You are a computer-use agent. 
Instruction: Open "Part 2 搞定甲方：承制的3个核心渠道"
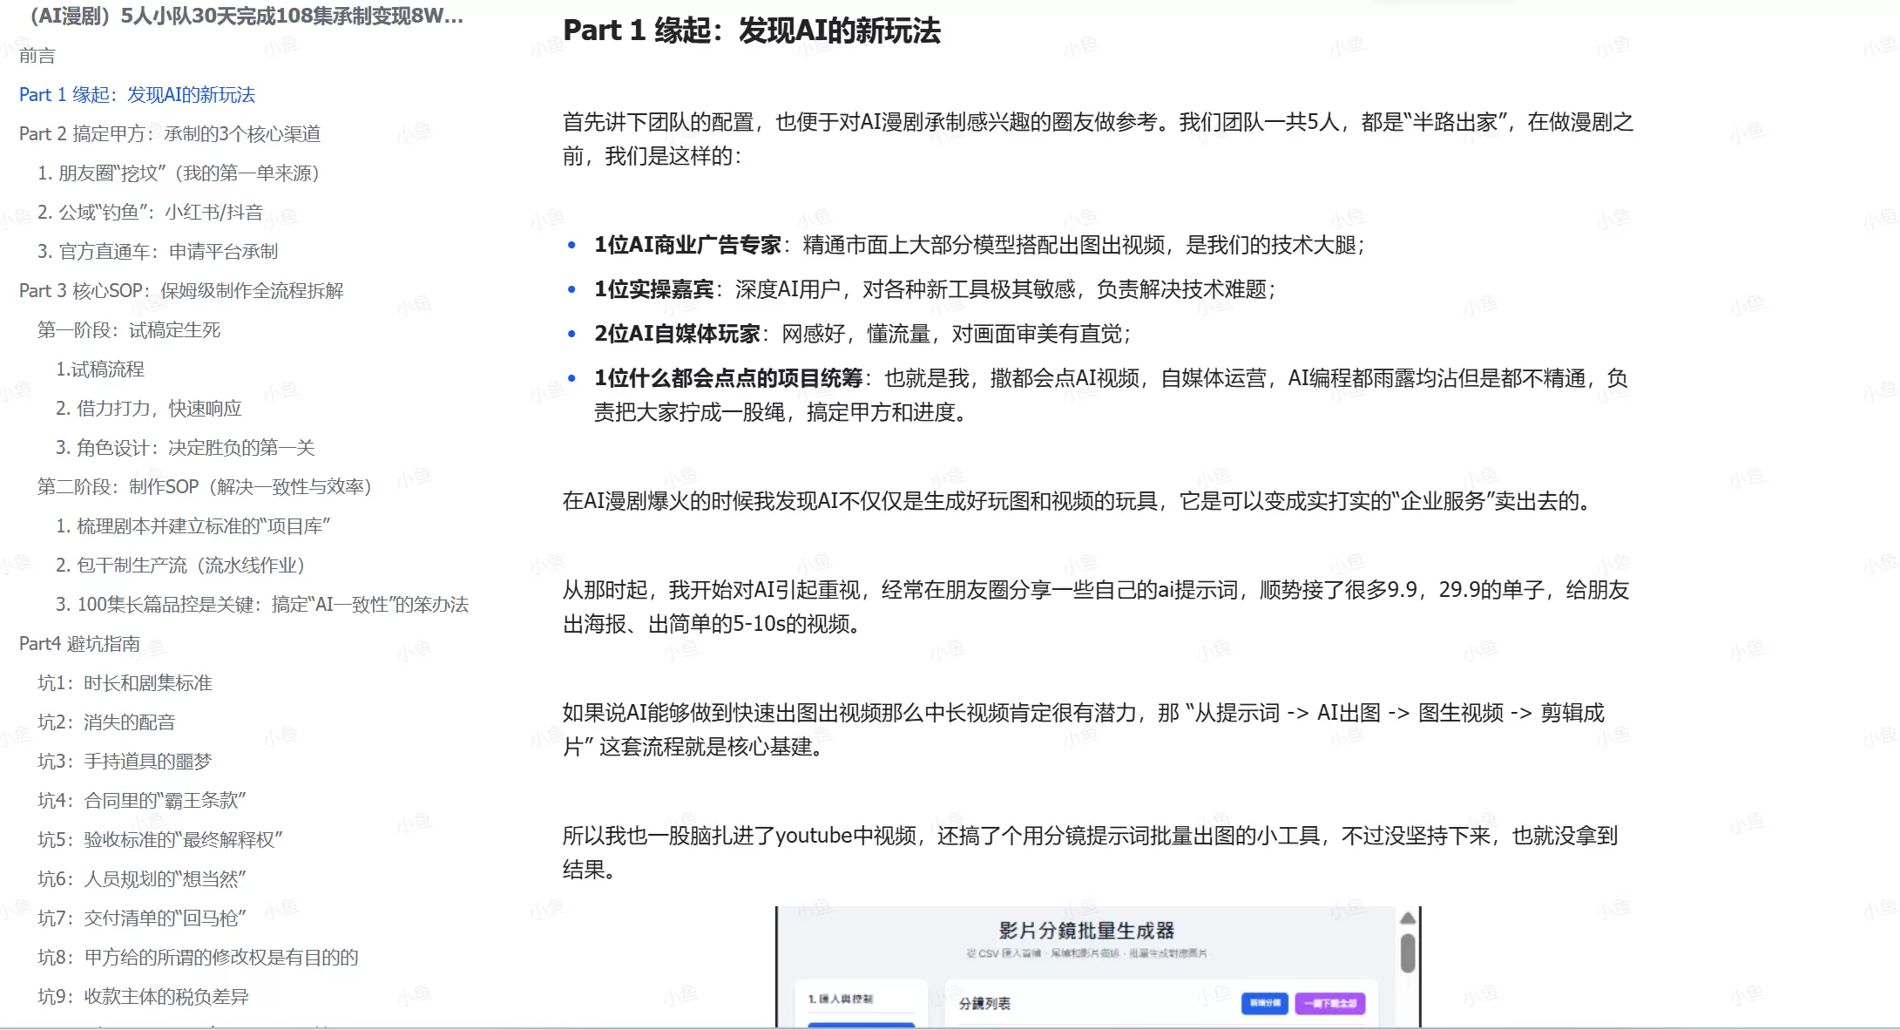[171, 133]
